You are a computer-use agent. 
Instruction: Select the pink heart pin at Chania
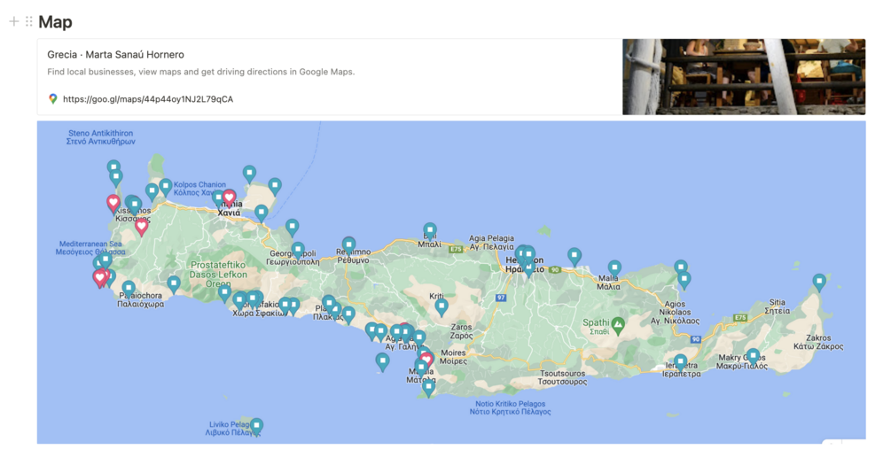tap(229, 198)
